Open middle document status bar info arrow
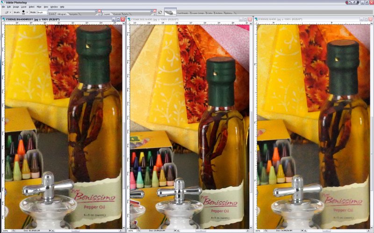 [x=175, y=231]
